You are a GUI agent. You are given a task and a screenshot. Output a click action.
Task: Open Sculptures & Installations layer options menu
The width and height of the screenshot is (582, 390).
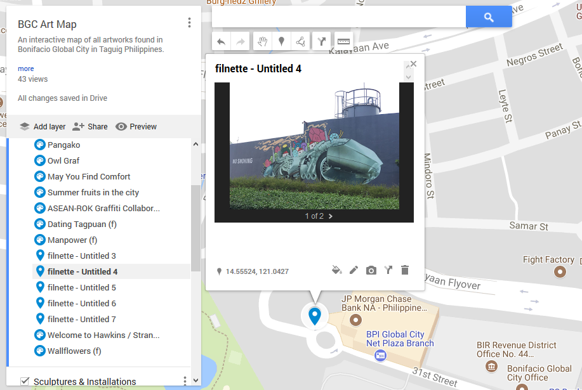(x=185, y=380)
